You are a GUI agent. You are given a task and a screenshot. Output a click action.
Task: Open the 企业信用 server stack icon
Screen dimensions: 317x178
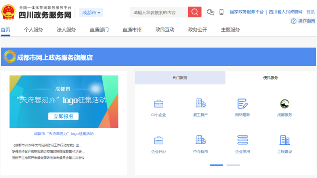tap(243, 140)
